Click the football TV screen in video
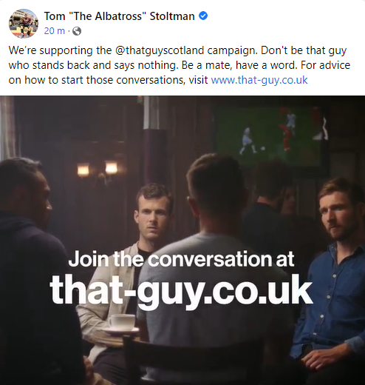 [x=272, y=137]
